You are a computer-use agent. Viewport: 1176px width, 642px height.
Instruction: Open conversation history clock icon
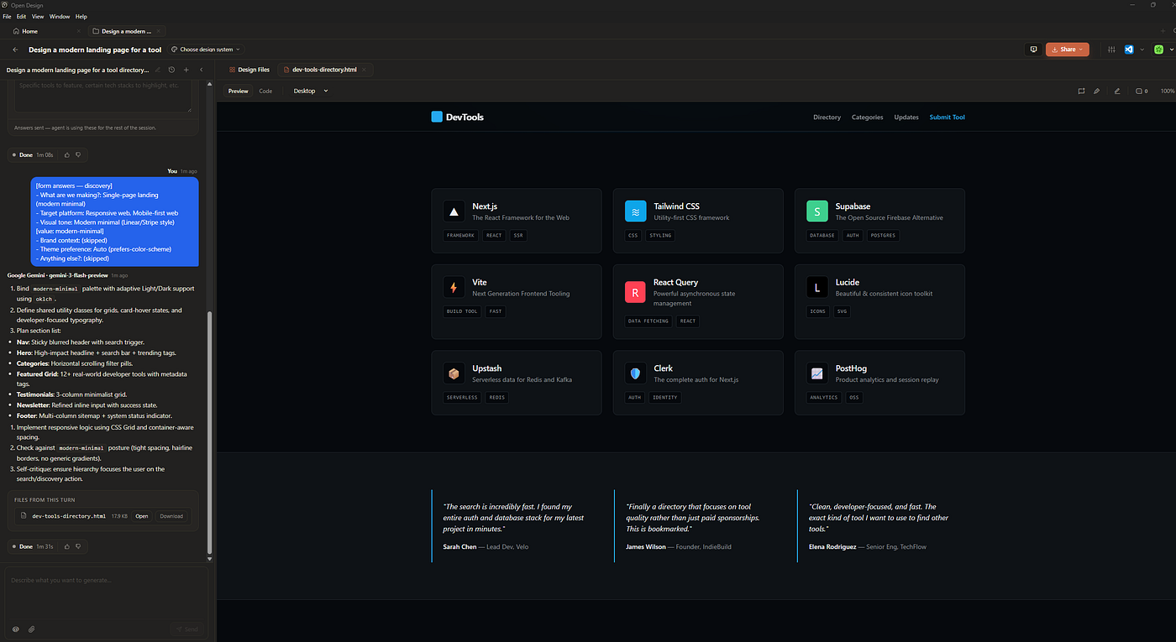click(x=171, y=70)
